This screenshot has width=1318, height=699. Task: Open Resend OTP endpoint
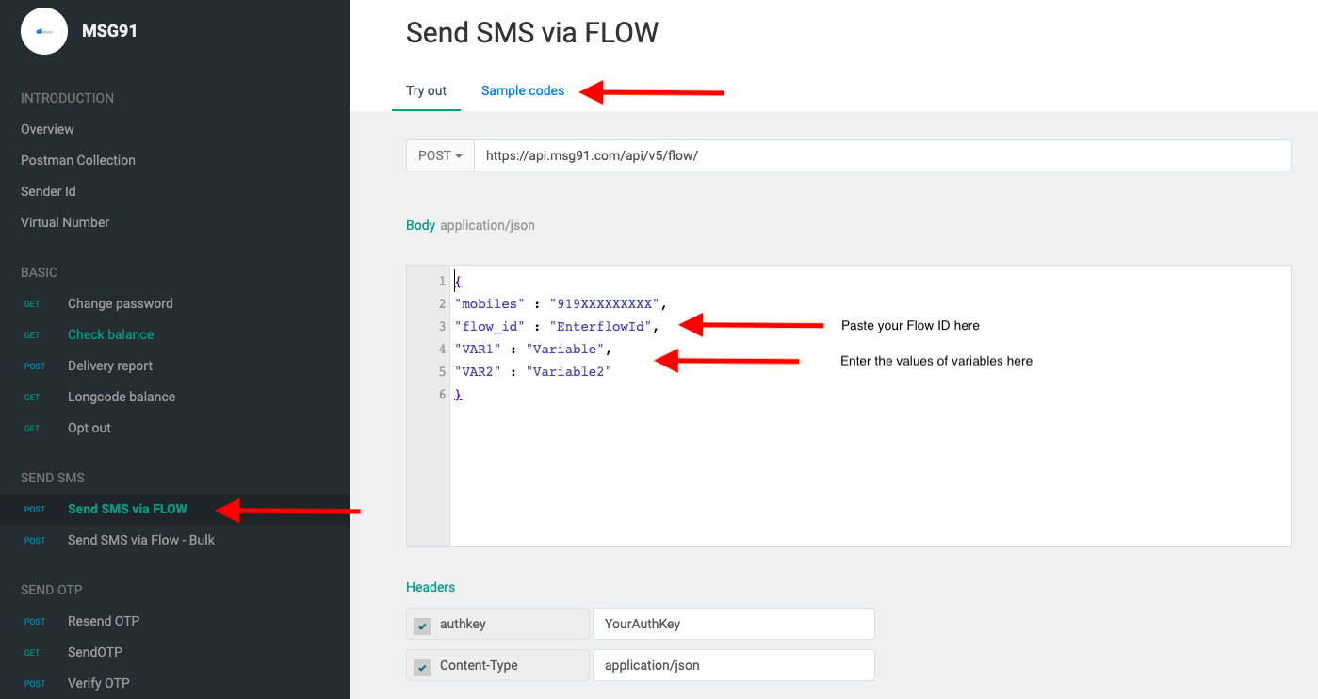pos(104,621)
